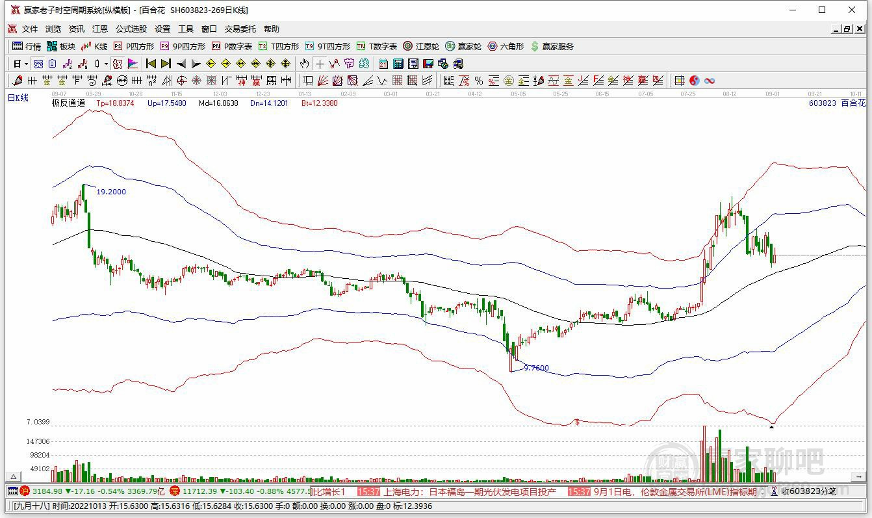This screenshot has width=872, height=518.
Task: Open the 9P四方形 tool
Action: click(183, 46)
